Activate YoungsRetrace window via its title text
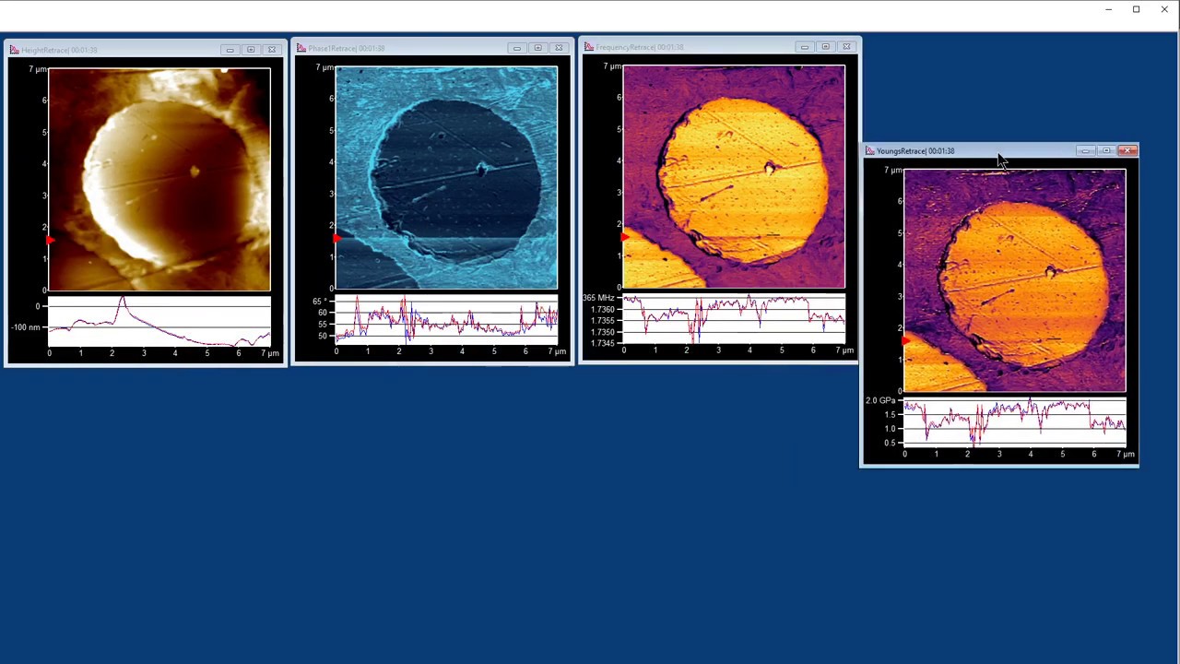 (915, 151)
